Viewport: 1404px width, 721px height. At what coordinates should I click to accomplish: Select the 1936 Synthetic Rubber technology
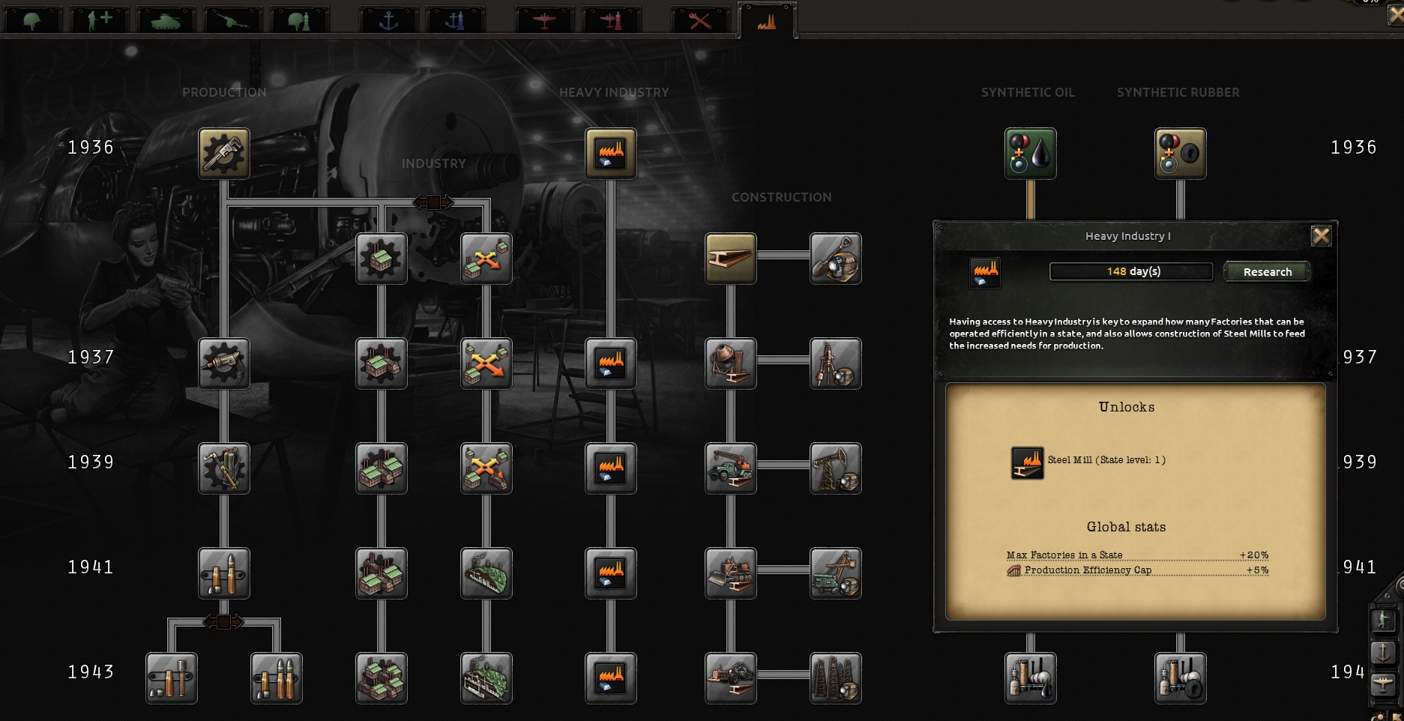[x=1181, y=154]
